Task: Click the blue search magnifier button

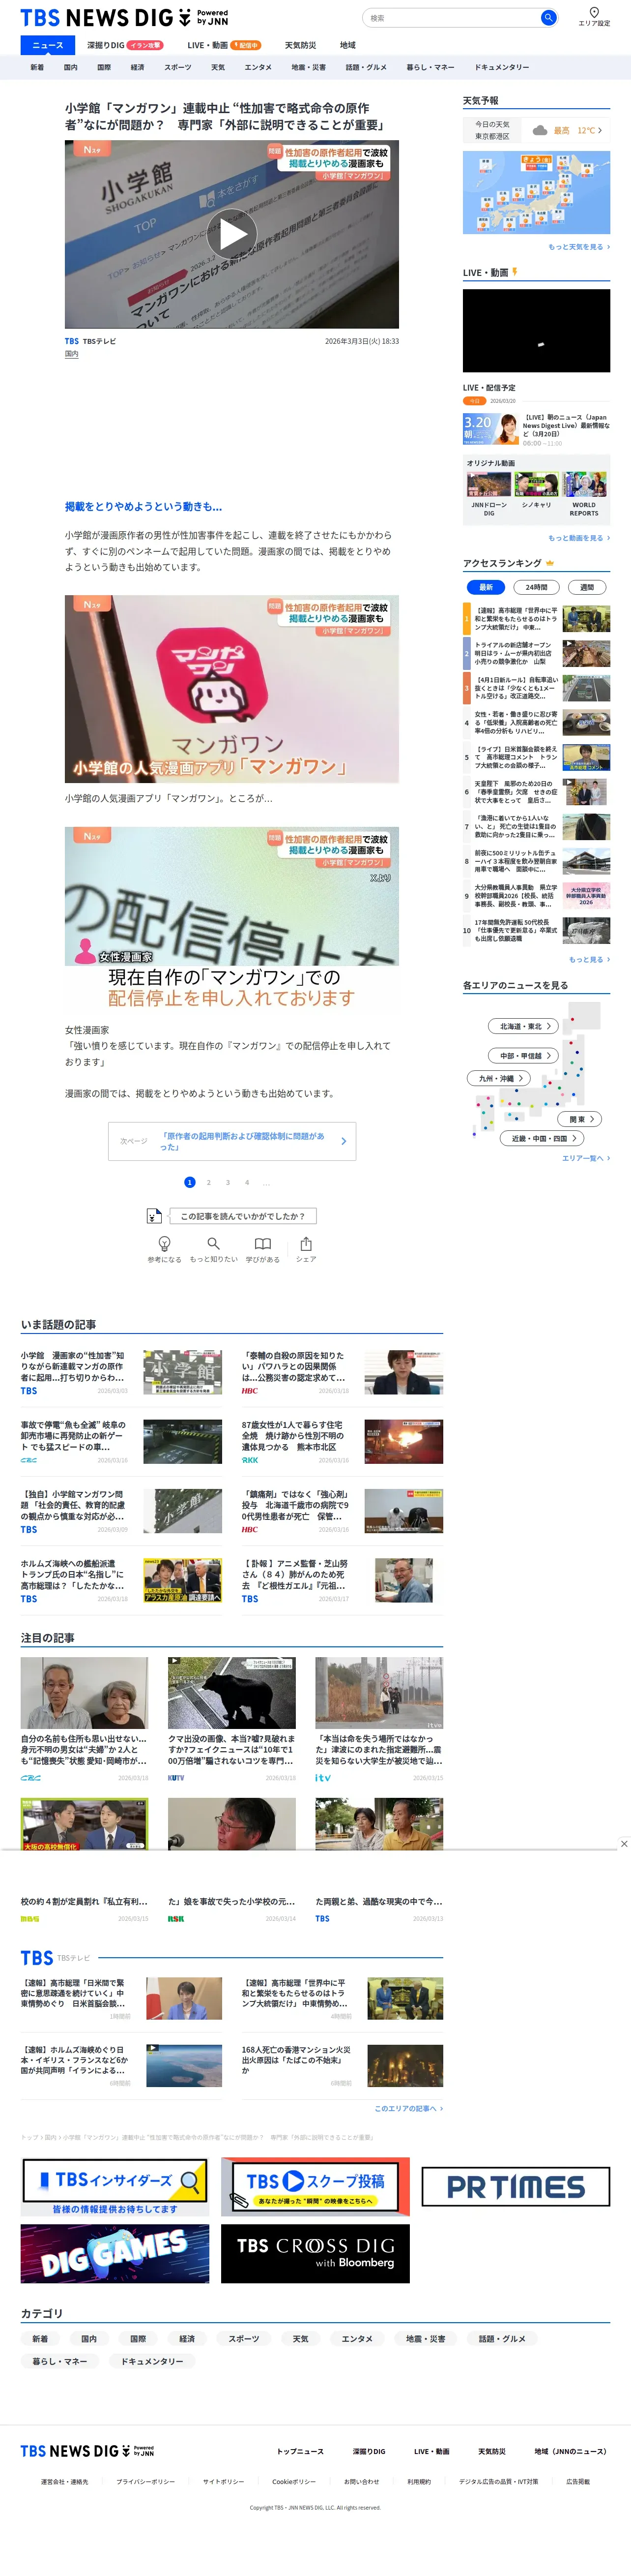Action: (547, 17)
